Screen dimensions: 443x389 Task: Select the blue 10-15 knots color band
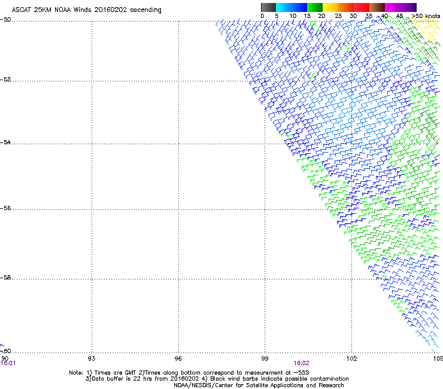(299, 7)
